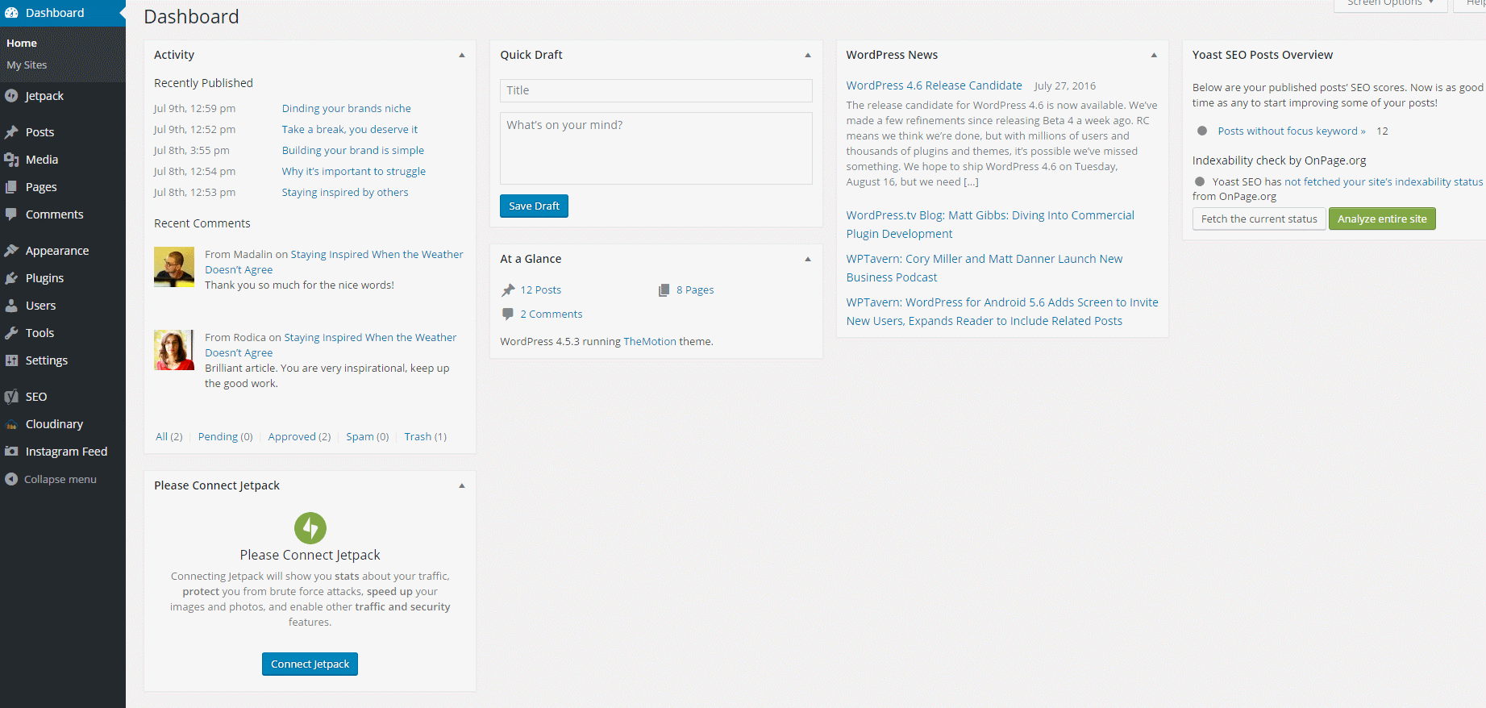Filter comments by Spam (0)
Image resolution: width=1486 pixels, height=708 pixels.
point(368,436)
